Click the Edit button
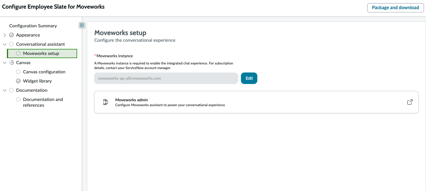 point(249,78)
